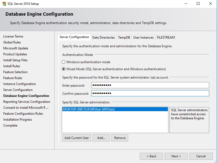Open the TempDB tab
217x163 pixels.
pyautogui.click(x=124, y=38)
